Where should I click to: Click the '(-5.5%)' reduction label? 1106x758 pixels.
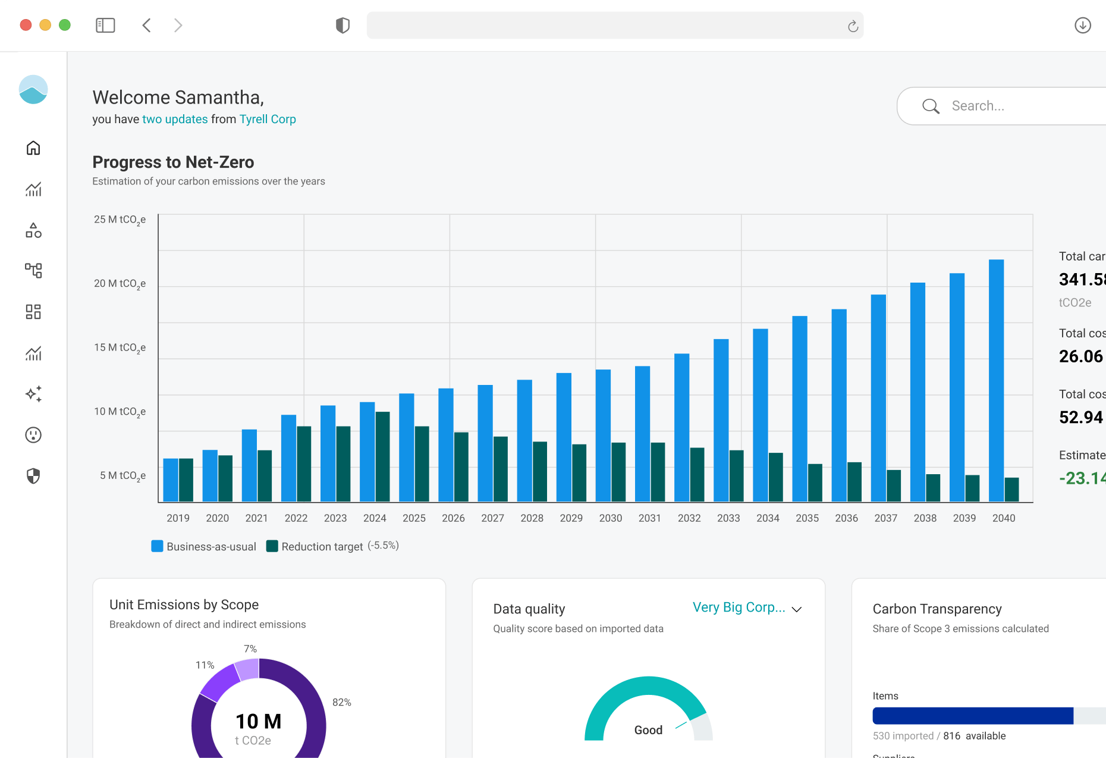383,546
